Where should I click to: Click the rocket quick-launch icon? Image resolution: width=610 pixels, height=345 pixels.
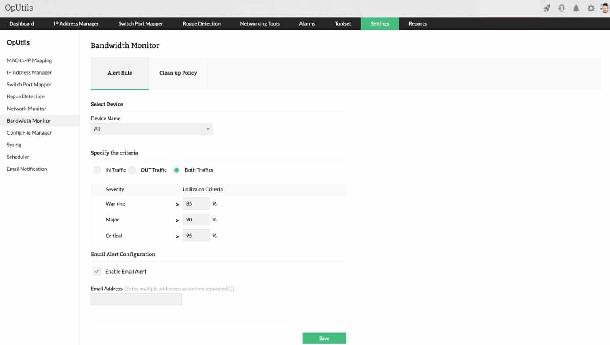coord(547,8)
